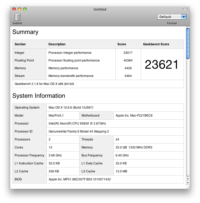Click the Geekbench Score column header
The width and height of the screenshot is (200, 203).
point(156,44)
